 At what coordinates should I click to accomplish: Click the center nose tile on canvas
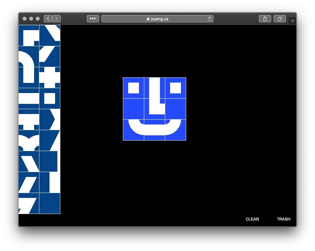(x=154, y=109)
